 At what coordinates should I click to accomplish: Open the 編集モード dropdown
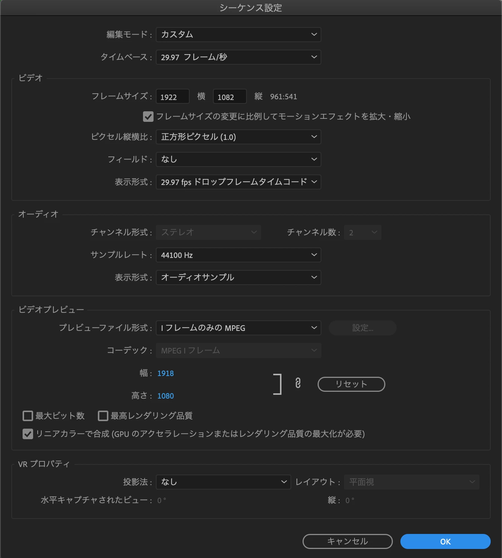tap(239, 35)
